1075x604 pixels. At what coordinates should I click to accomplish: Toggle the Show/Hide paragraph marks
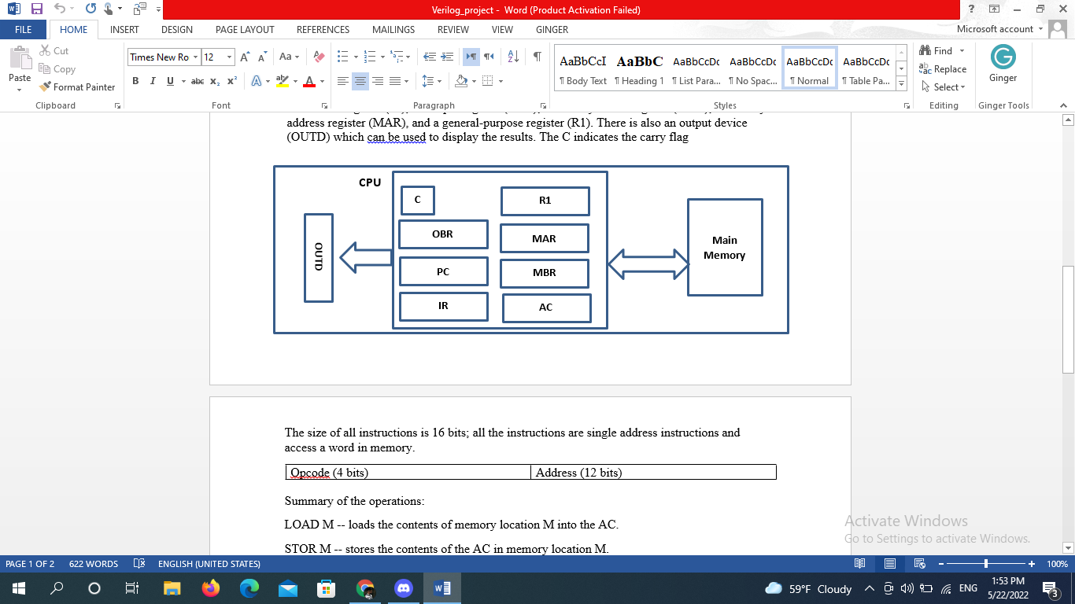(x=537, y=56)
